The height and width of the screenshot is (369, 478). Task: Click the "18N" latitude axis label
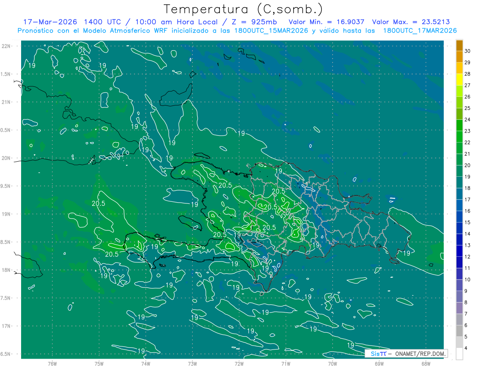pos(6,270)
